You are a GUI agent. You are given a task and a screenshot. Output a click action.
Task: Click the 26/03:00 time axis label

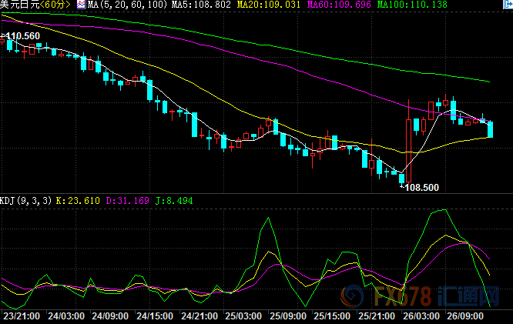(x=421, y=316)
